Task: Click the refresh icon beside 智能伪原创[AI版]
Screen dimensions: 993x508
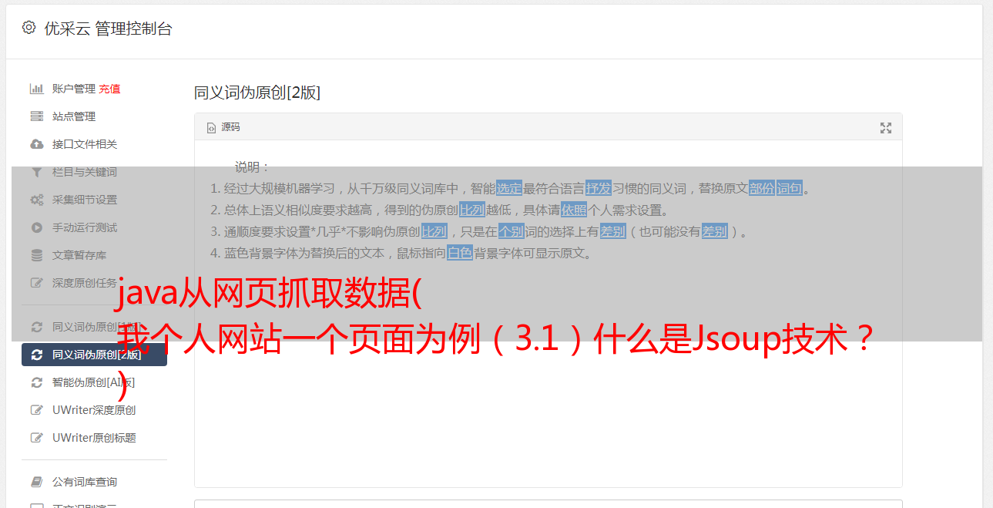Action: tap(36, 382)
